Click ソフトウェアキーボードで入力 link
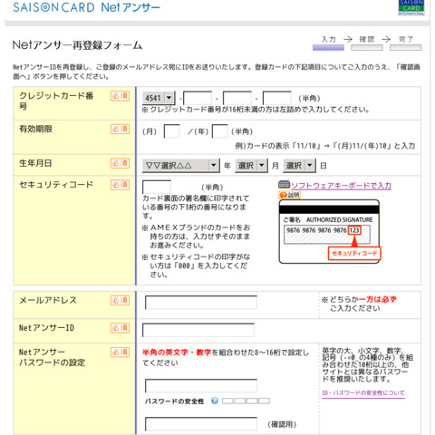This screenshot has height=435, width=435. (341, 186)
